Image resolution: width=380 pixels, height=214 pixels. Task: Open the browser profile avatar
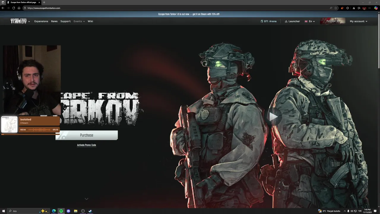pyautogui.click(x=364, y=8)
